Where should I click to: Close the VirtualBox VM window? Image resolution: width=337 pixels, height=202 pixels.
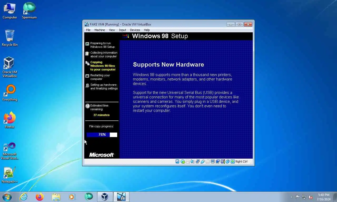tap(248, 24)
